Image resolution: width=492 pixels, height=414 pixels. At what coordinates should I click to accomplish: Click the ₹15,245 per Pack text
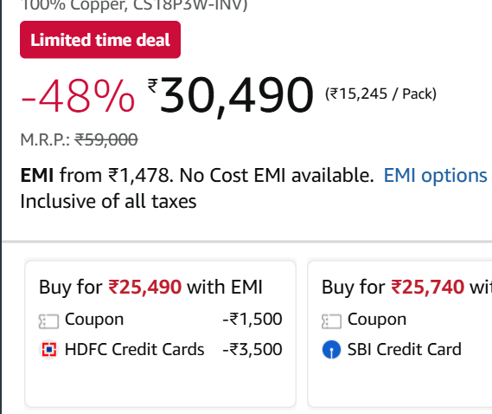(380, 94)
